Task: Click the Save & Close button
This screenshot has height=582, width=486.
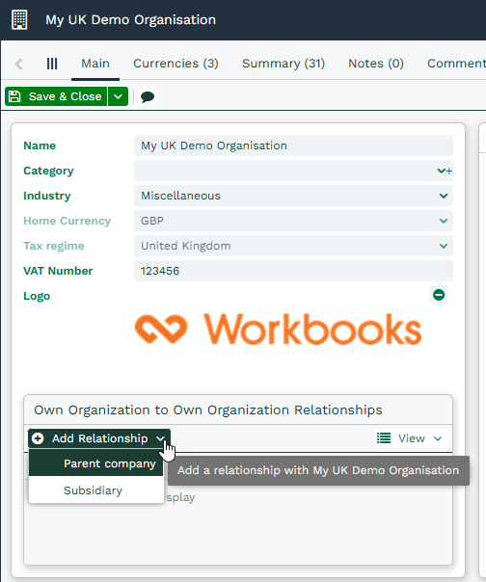Action: (56, 96)
